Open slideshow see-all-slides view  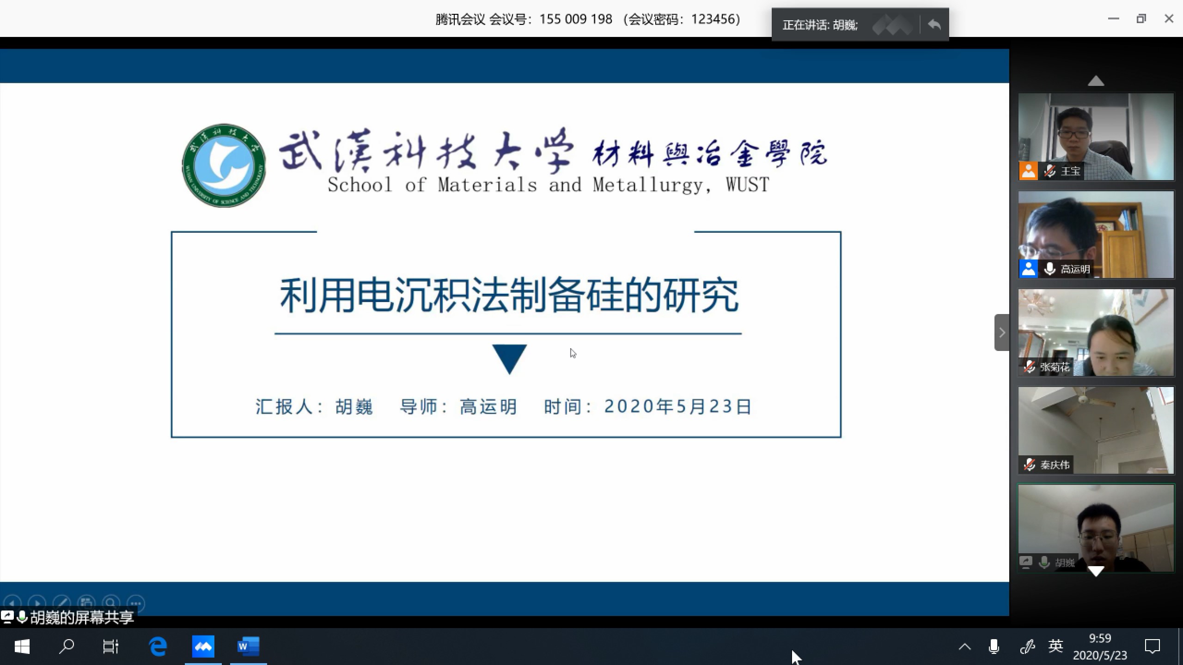(x=86, y=603)
